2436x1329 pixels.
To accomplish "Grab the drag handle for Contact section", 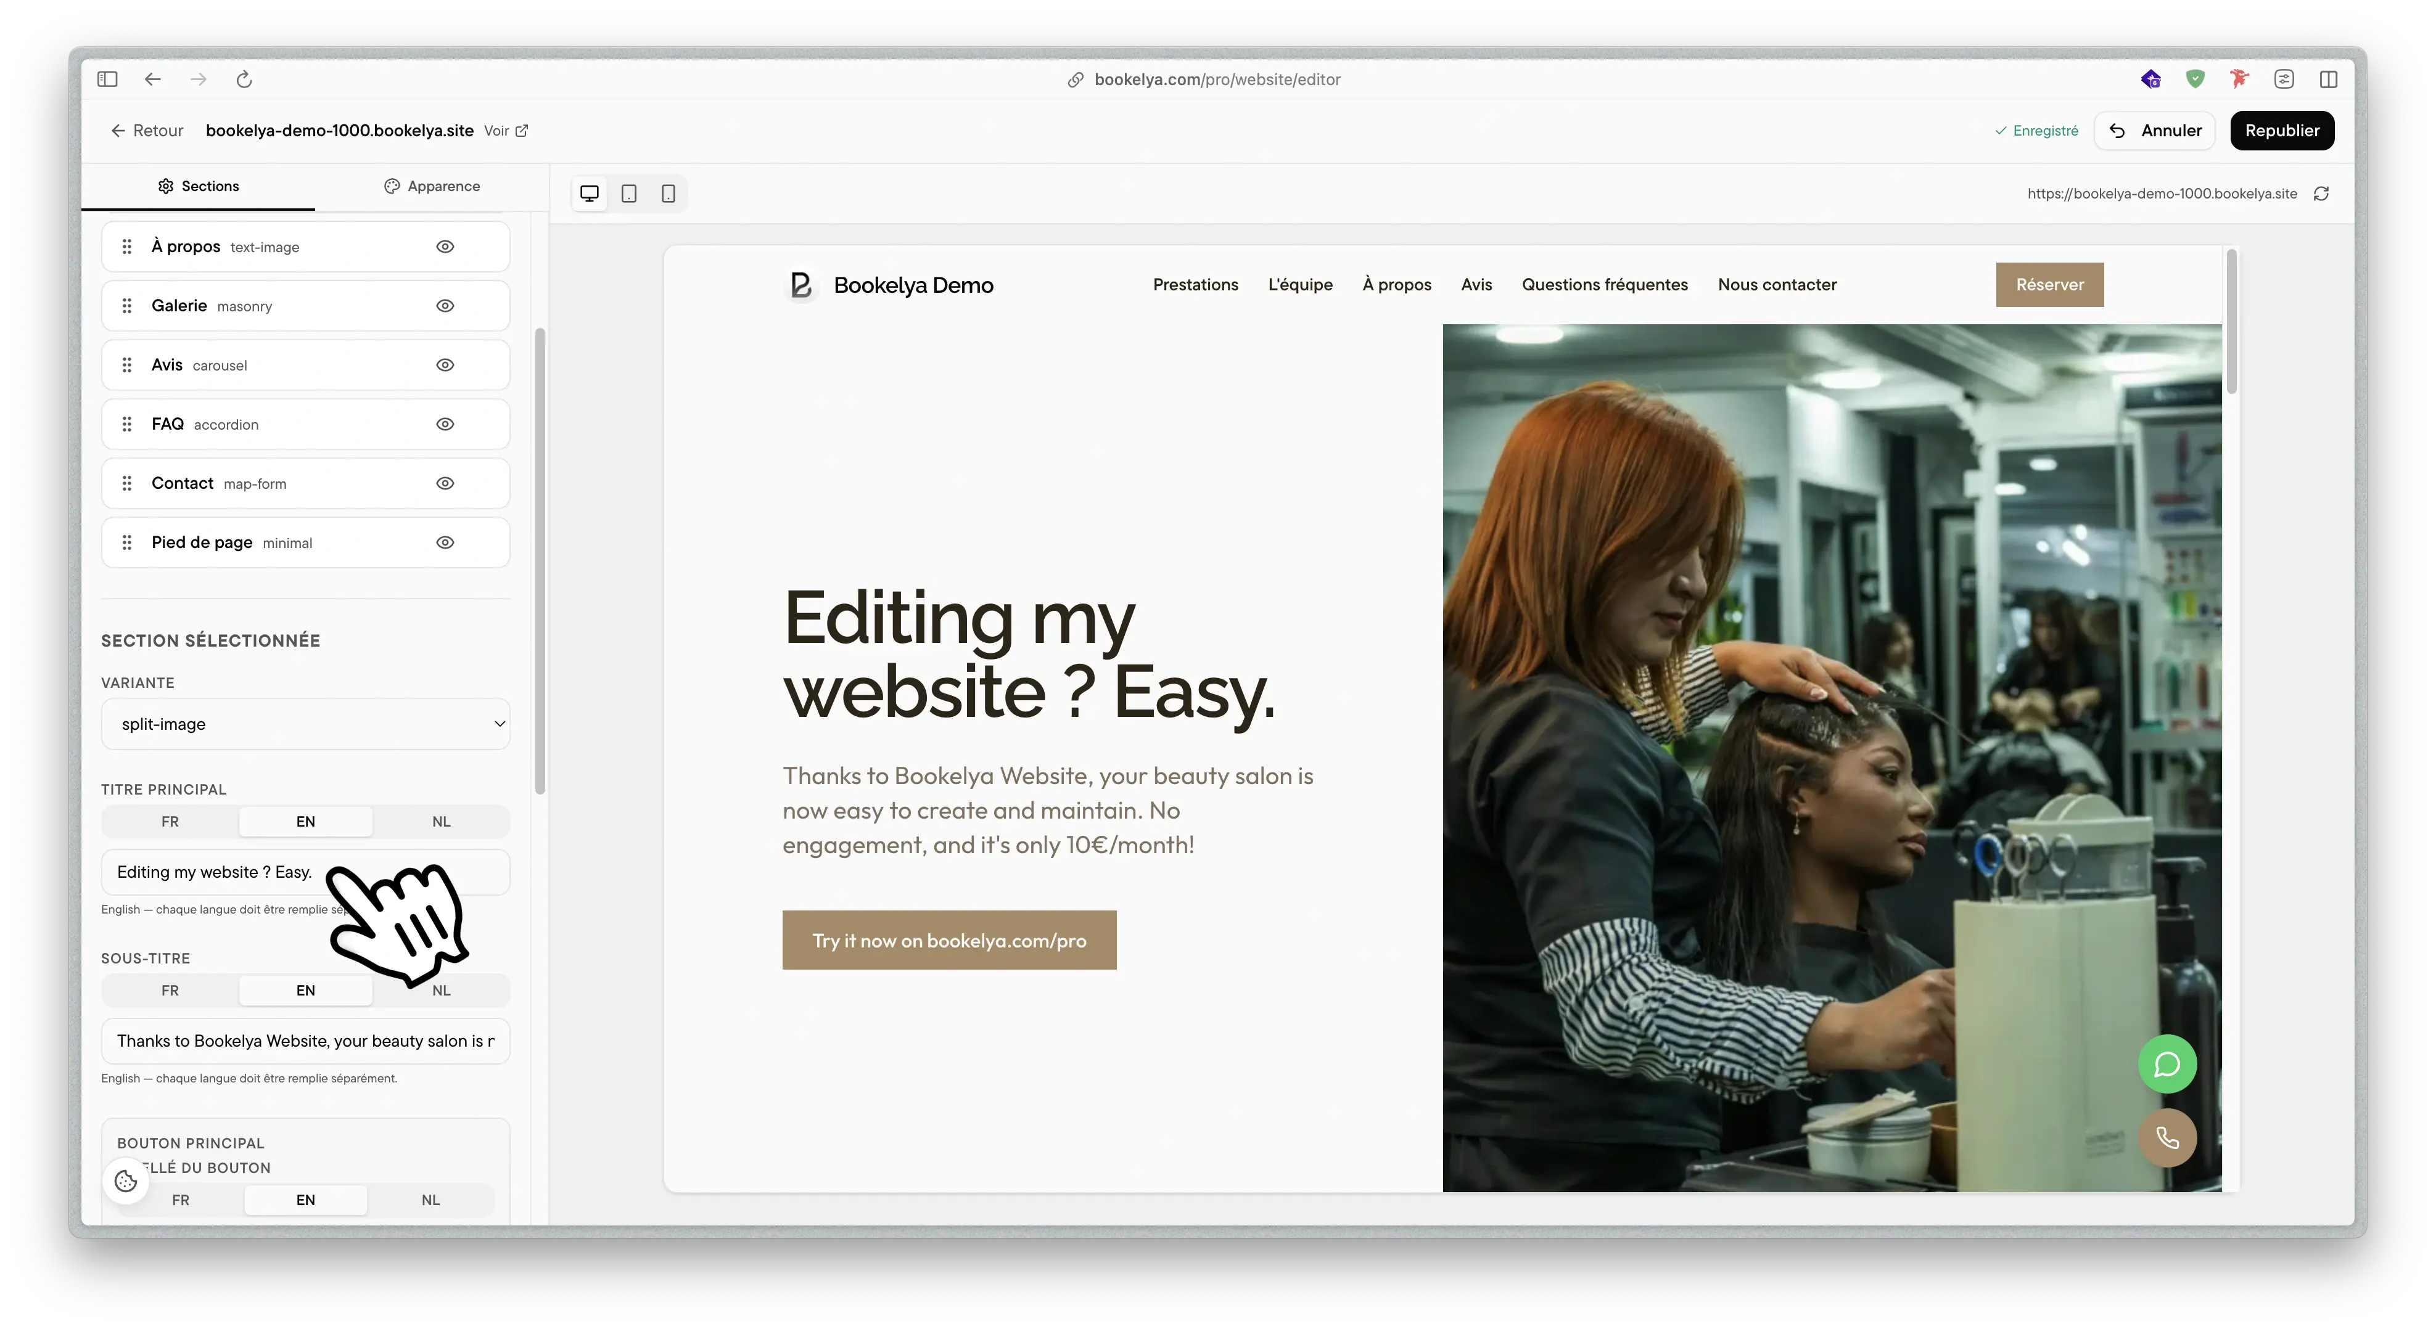I will (126, 483).
